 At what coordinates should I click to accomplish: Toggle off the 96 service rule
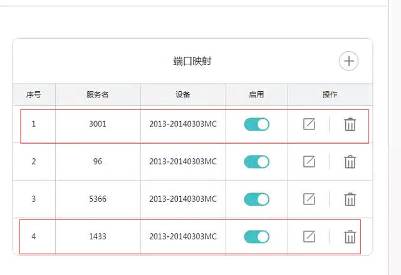tap(256, 162)
